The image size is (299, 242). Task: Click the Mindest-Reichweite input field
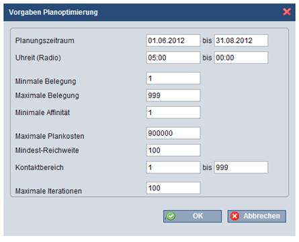point(173,150)
